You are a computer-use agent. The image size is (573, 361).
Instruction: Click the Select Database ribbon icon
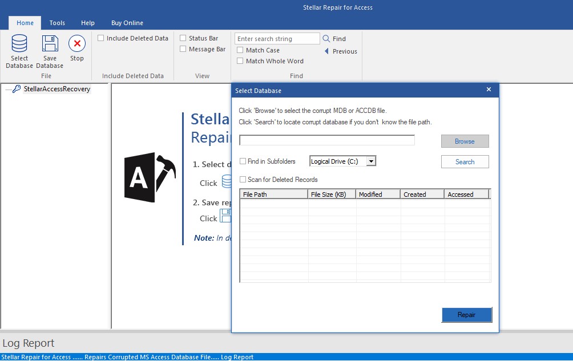click(x=19, y=43)
